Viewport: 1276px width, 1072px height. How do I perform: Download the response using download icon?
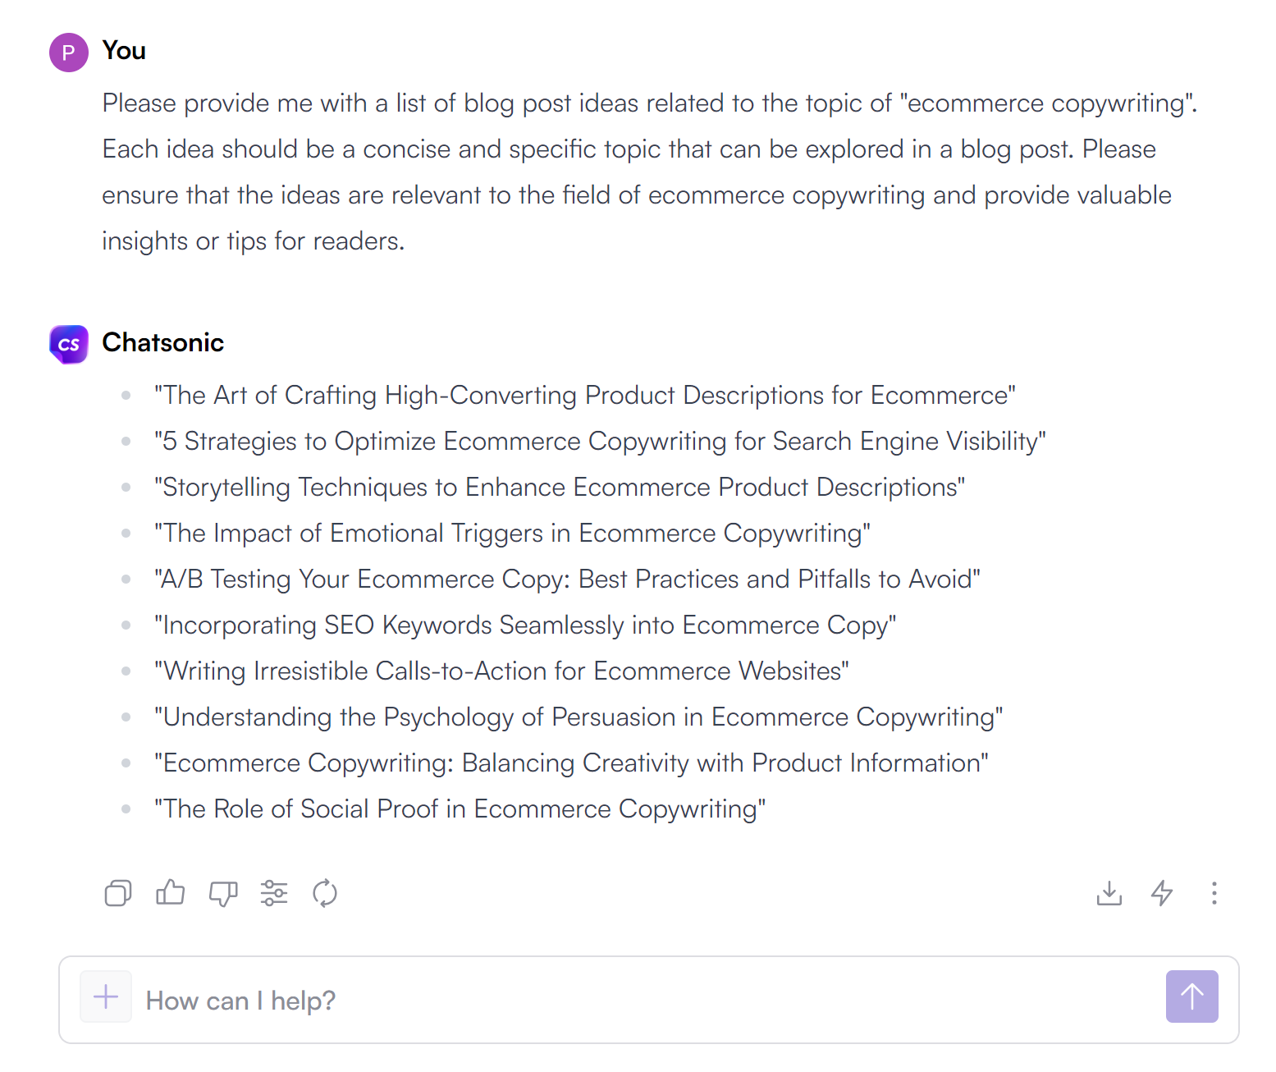pyautogui.click(x=1109, y=893)
